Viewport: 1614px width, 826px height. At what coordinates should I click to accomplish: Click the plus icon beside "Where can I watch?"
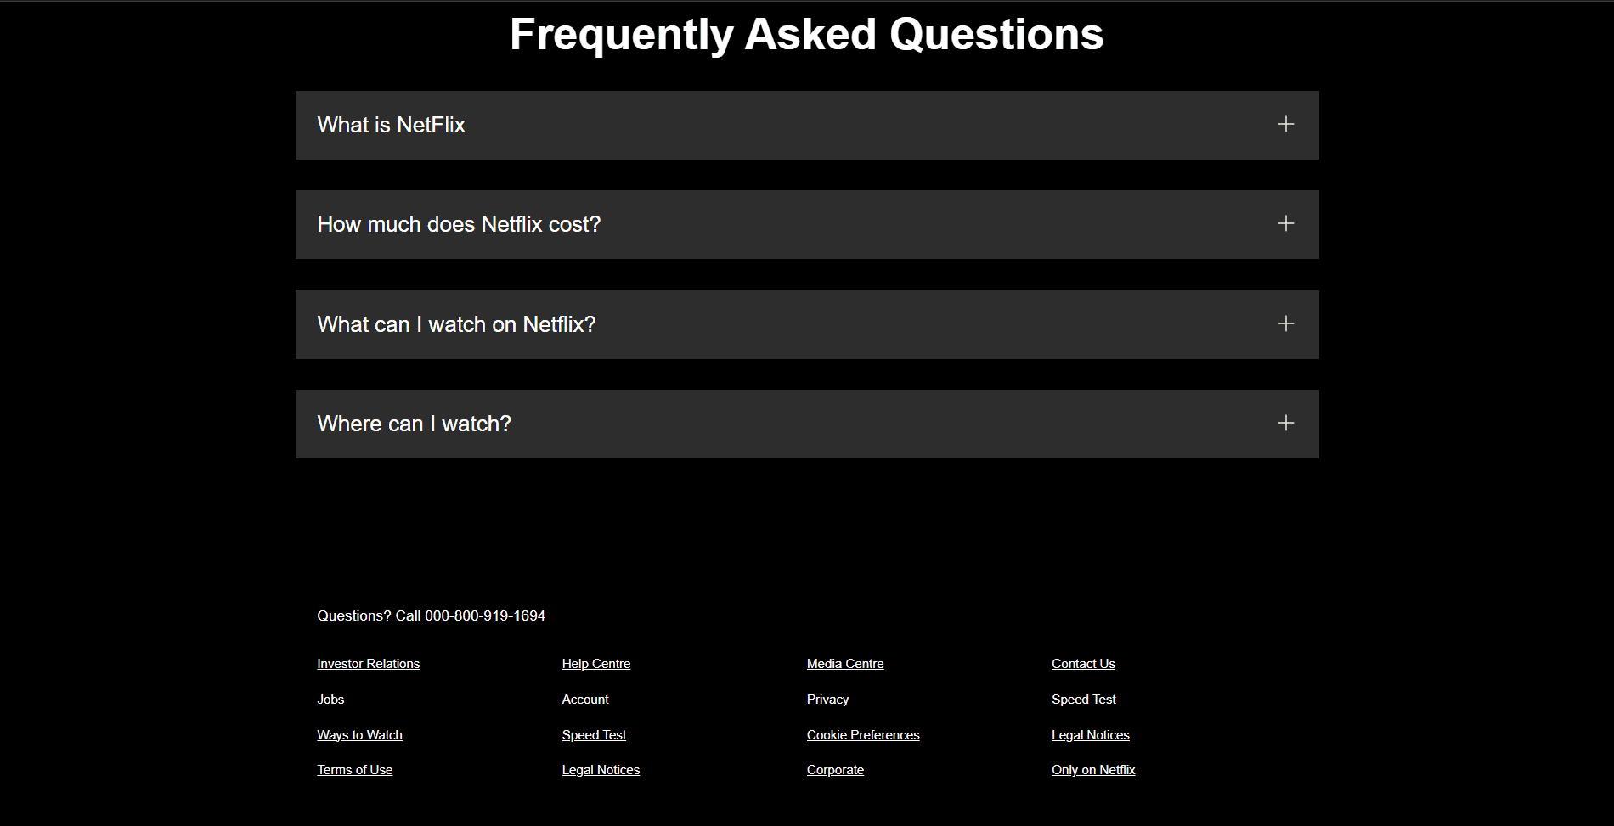tap(1285, 422)
